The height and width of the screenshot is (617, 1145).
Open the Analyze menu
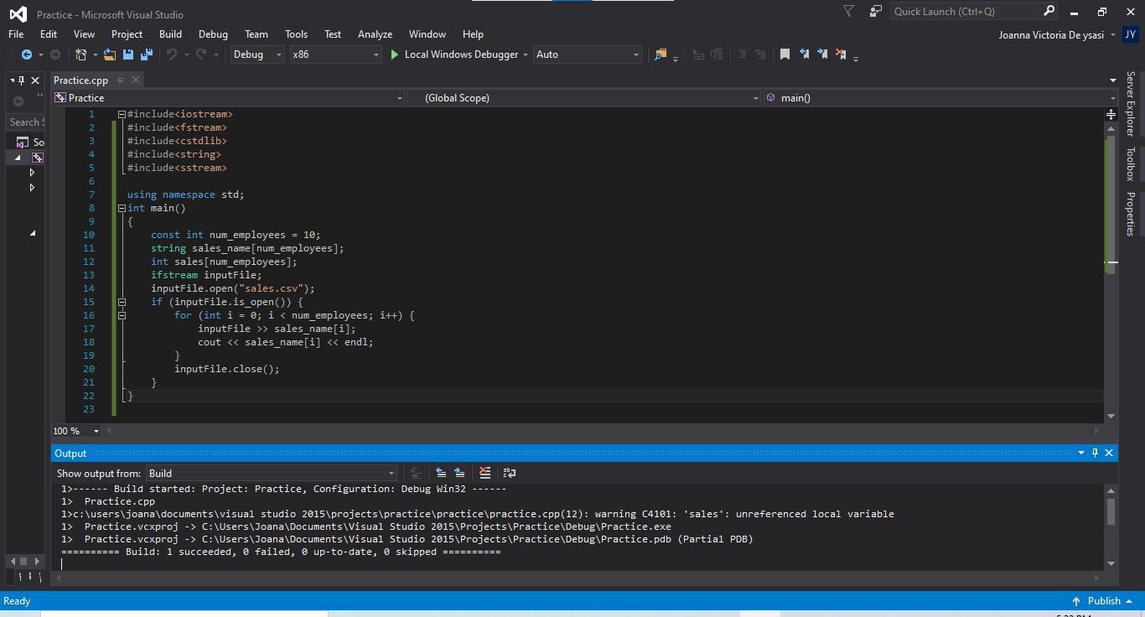pyautogui.click(x=375, y=34)
